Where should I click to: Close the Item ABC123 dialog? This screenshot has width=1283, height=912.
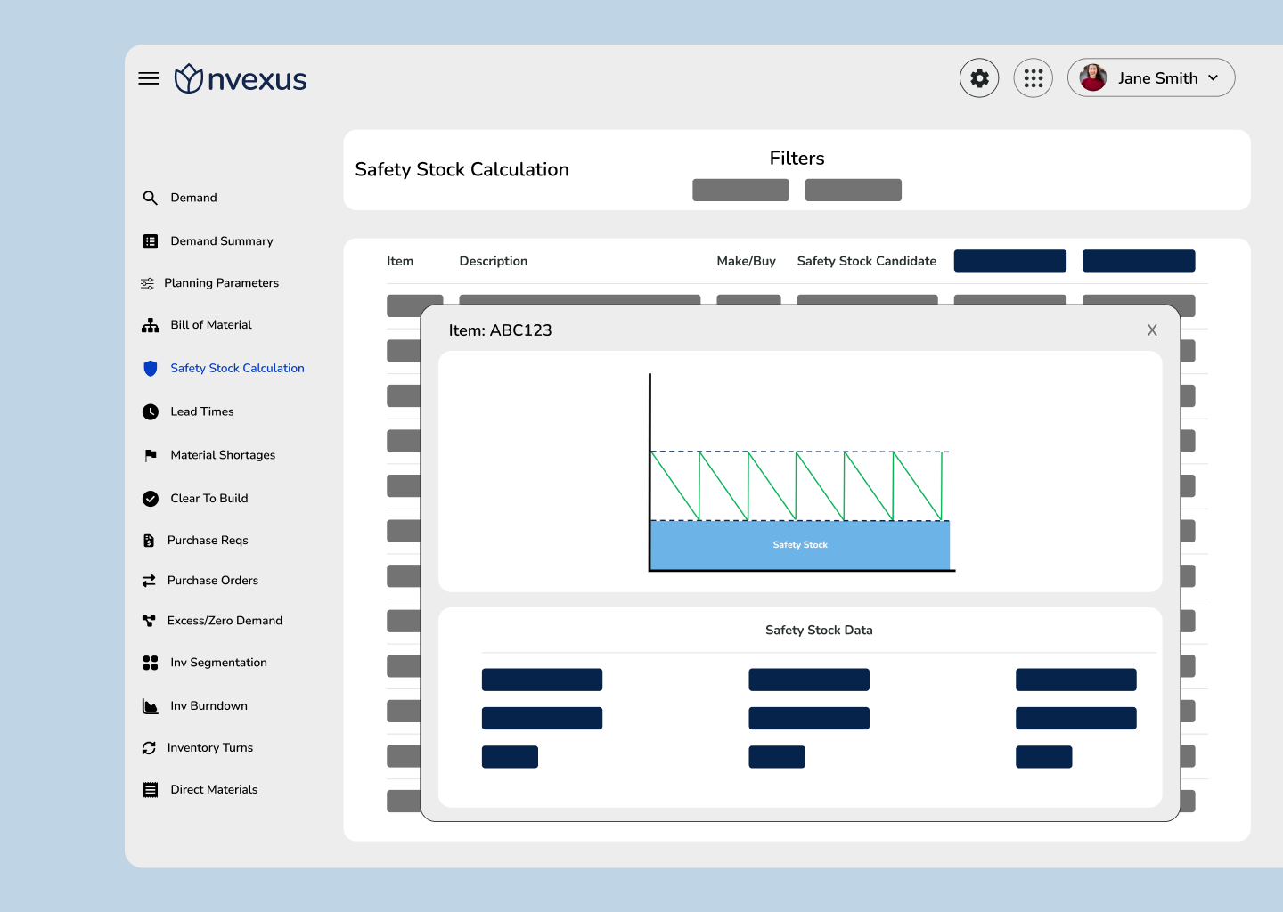(1152, 330)
